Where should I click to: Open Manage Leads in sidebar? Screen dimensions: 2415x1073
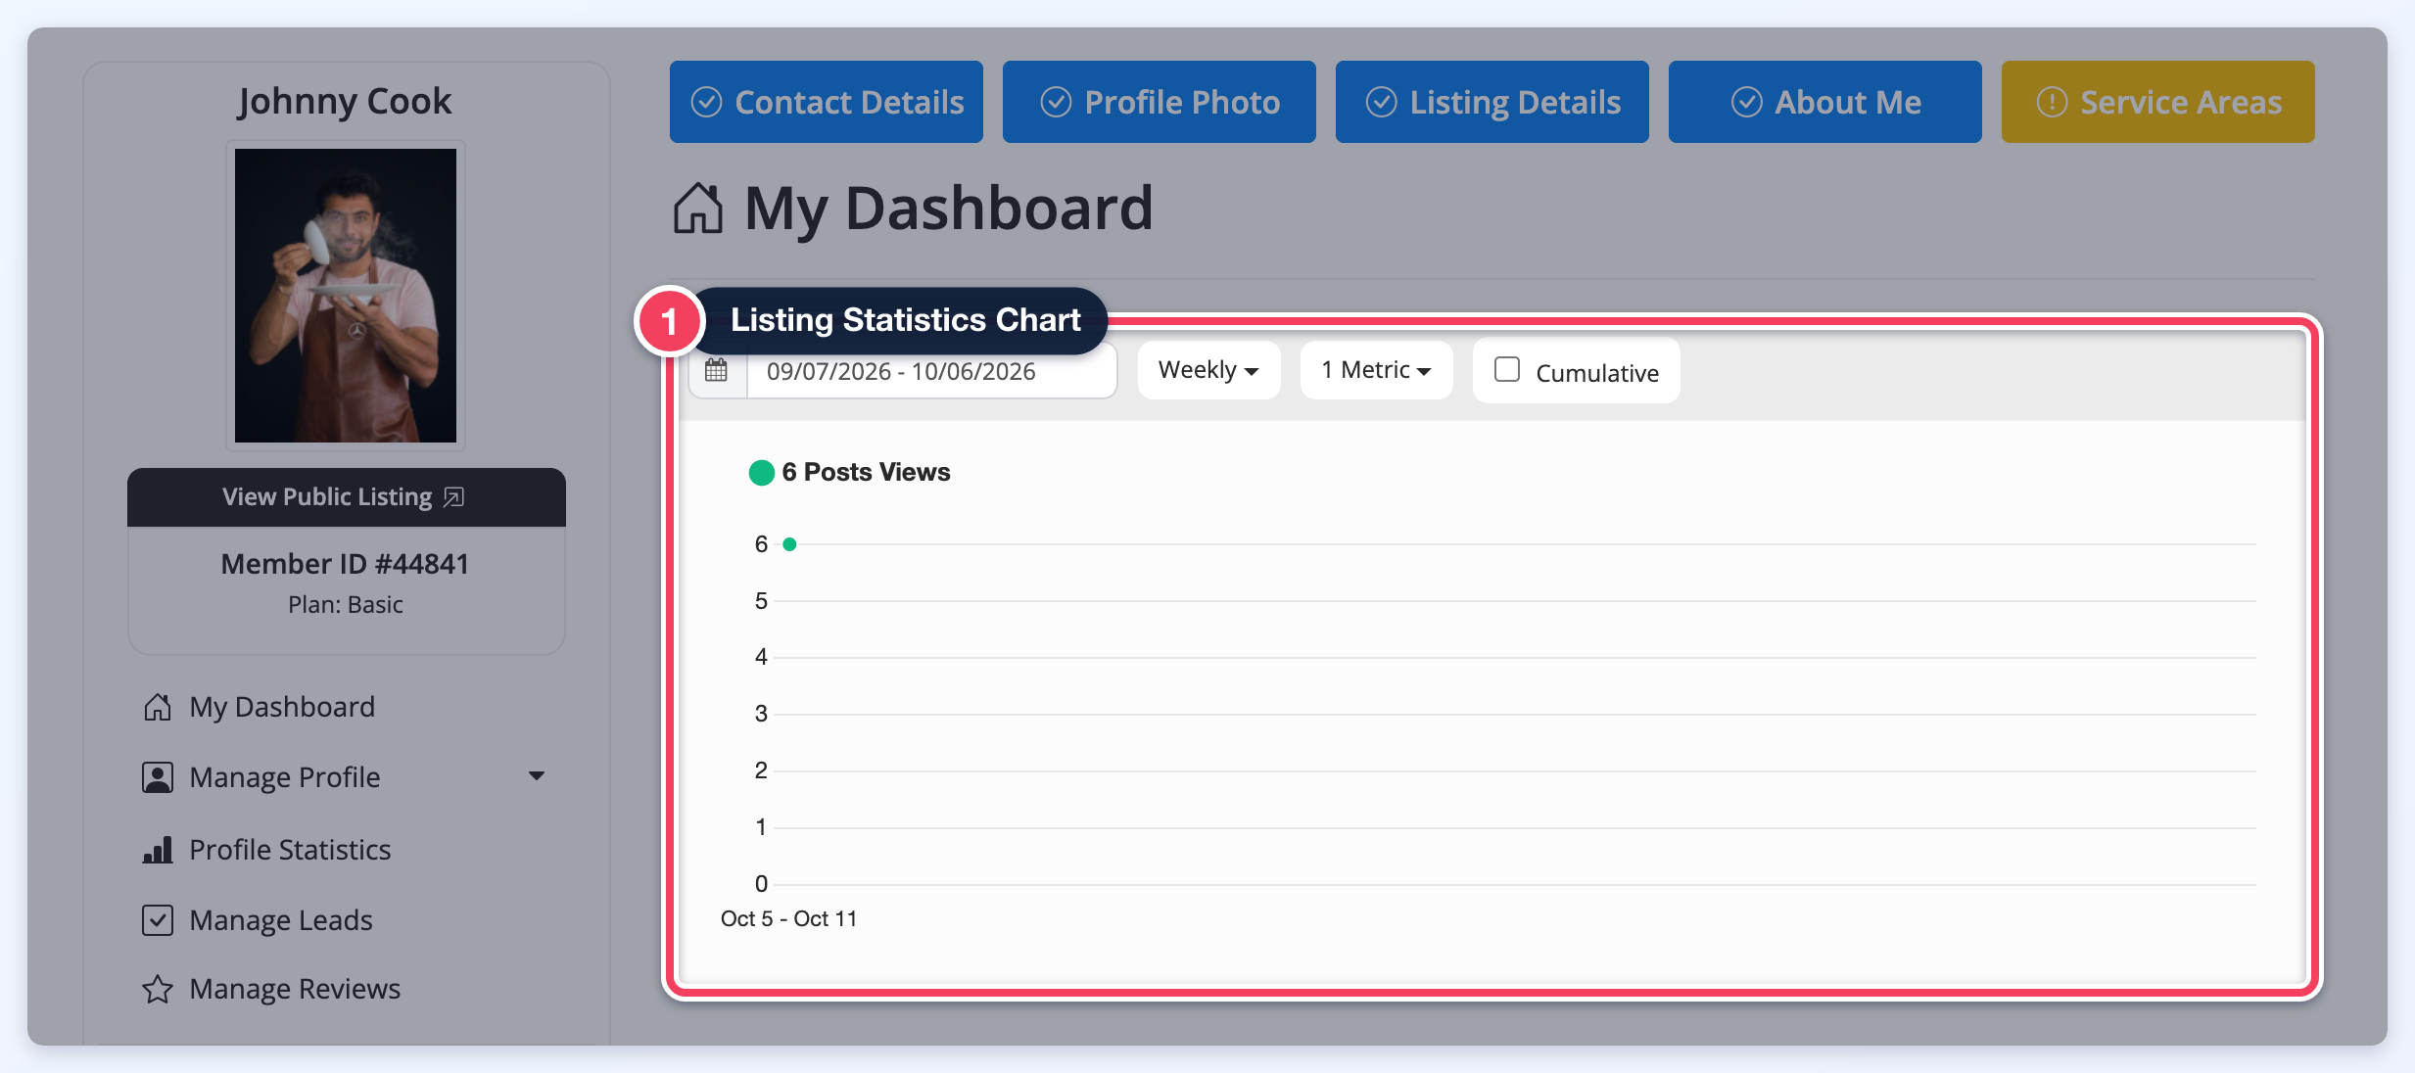pos(281,920)
